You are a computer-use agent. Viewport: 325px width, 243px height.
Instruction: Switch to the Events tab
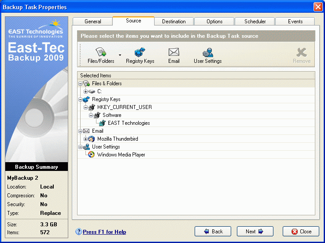click(295, 22)
